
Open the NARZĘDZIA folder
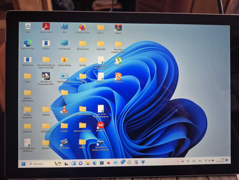(46, 128)
